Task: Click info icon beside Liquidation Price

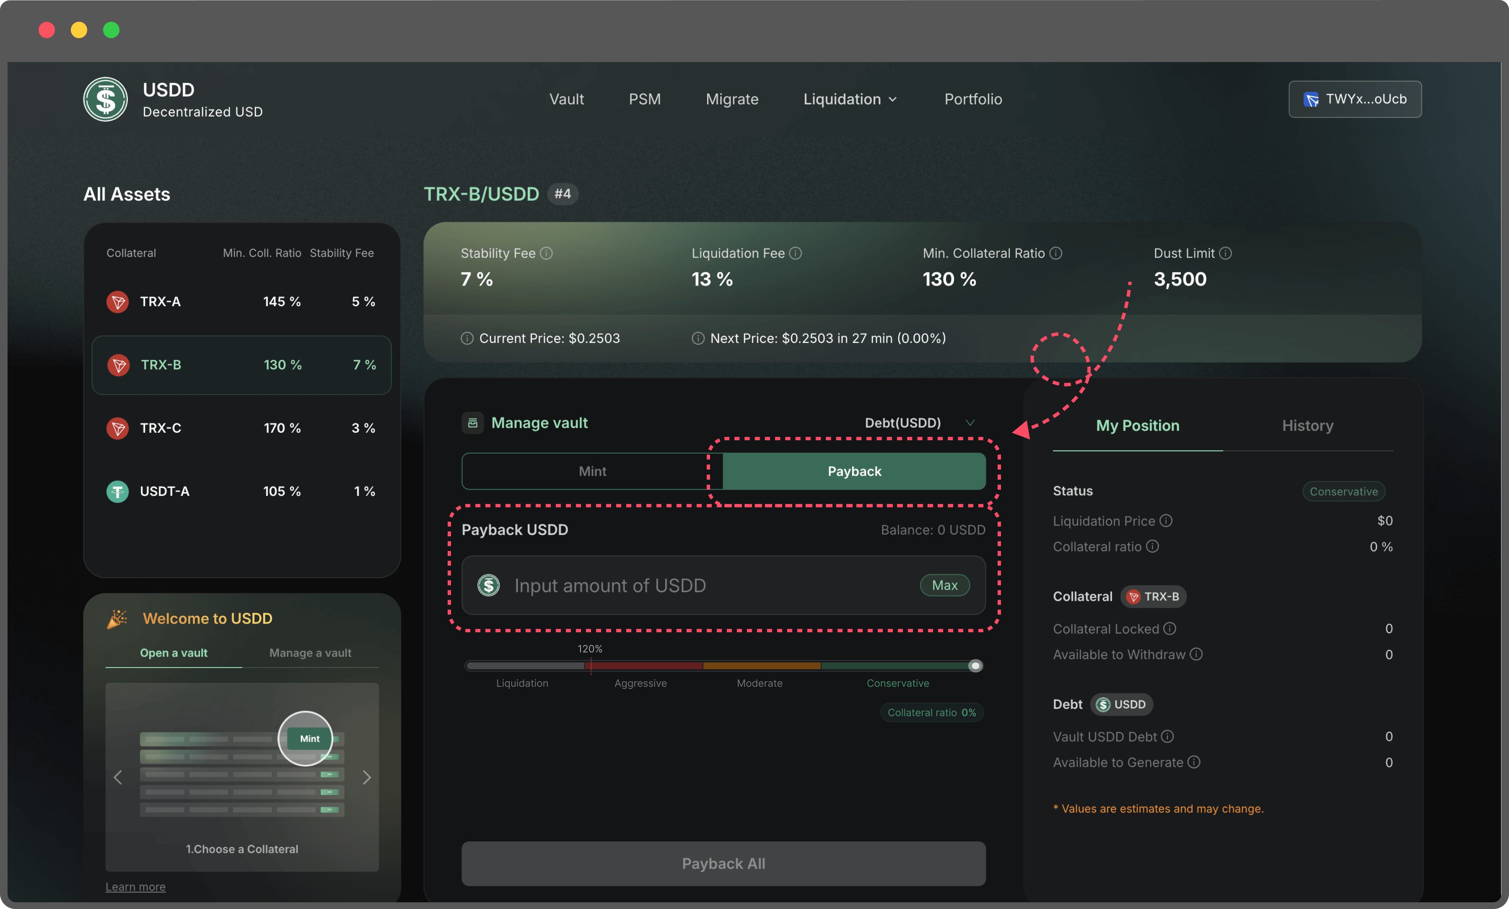Action: [x=1166, y=521]
